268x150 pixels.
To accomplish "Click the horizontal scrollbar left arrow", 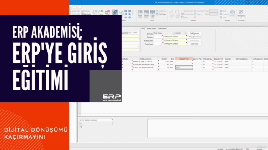I will 79,115.
